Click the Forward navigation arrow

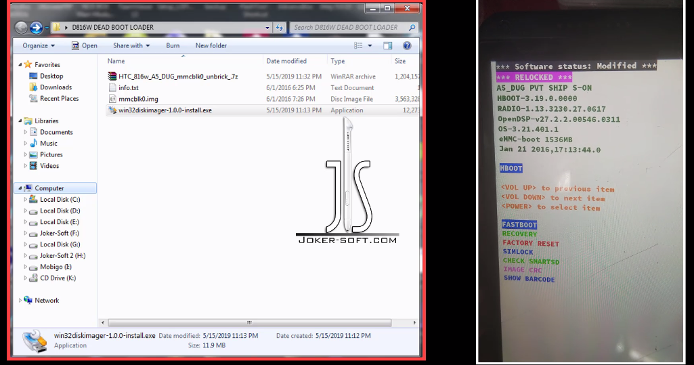coord(37,28)
